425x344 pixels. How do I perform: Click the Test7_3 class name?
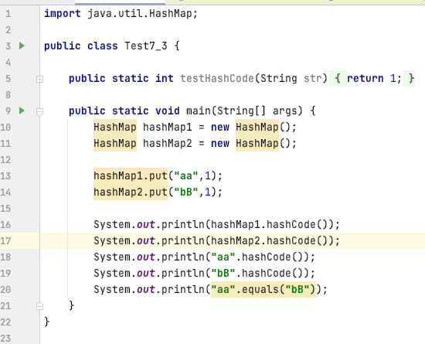pos(146,46)
